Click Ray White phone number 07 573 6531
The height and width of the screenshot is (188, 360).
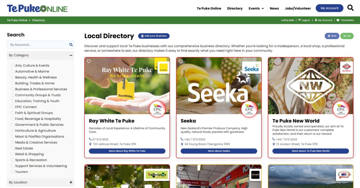coord(100,139)
